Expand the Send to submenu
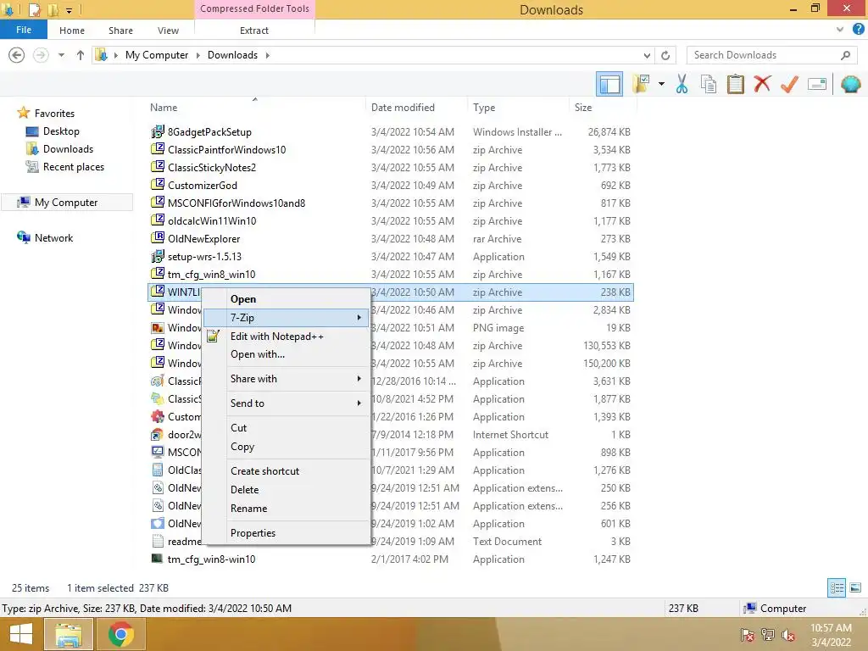 click(x=287, y=403)
